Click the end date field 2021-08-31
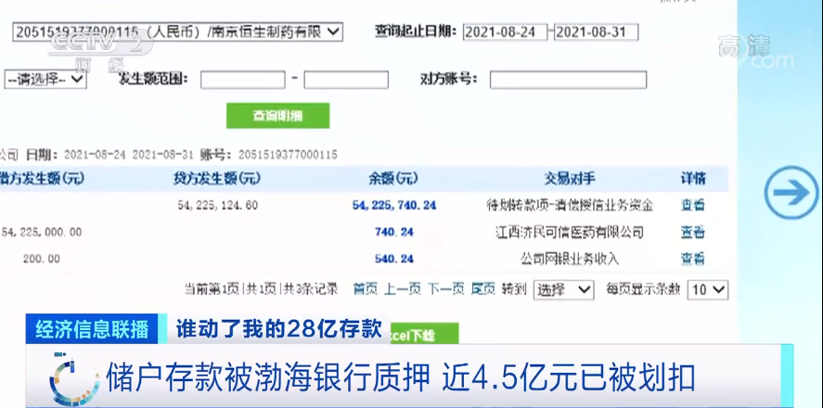The height and width of the screenshot is (408, 823). pos(597,32)
